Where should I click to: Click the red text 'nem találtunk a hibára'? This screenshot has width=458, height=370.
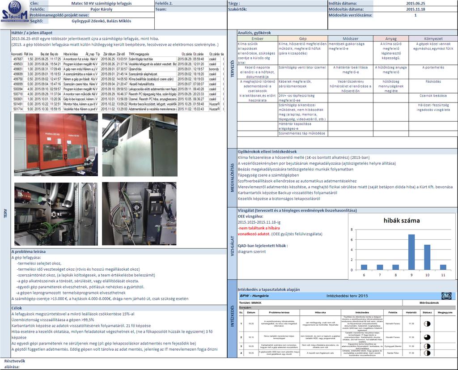(x=259, y=228)
